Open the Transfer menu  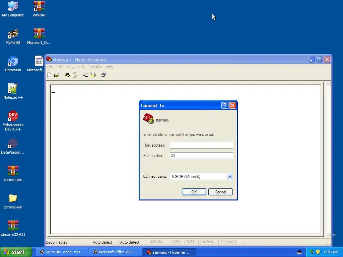pos(95,67)
